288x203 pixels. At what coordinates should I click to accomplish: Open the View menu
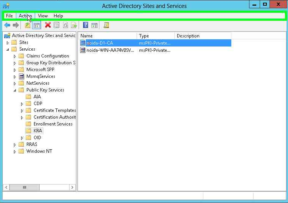pos(43,16)
